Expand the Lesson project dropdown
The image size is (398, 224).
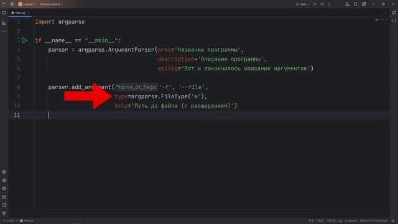tap(27, 4)
